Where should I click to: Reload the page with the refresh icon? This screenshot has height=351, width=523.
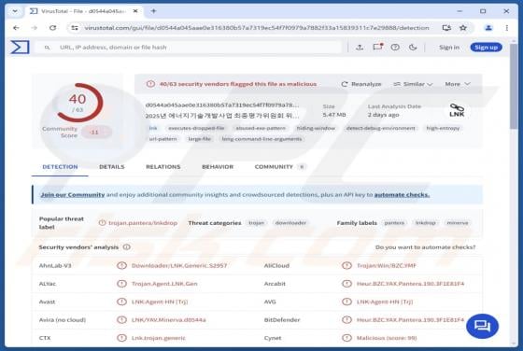pos(52,28)
